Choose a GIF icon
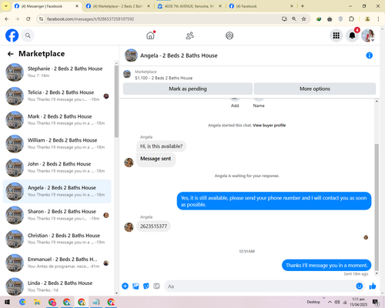385x308 pixels. coord(156,286)
